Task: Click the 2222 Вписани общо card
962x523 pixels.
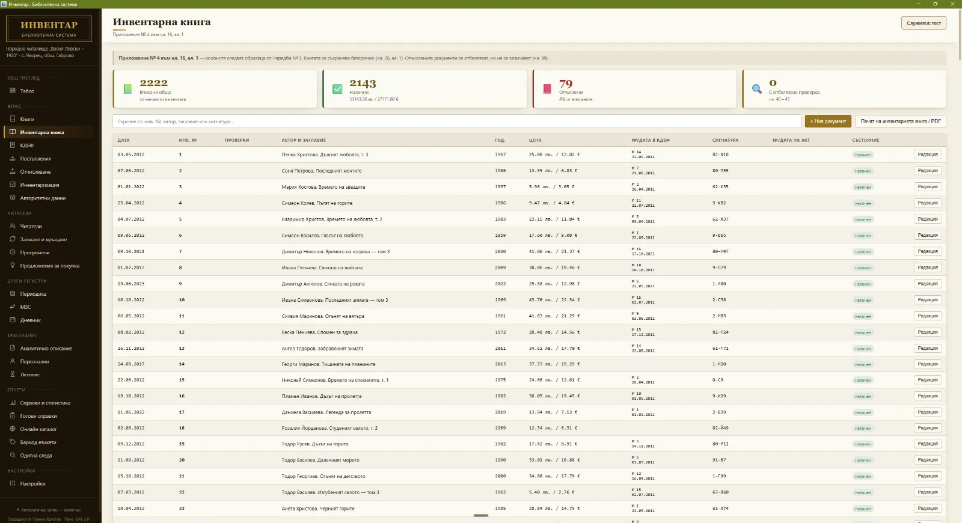Action: coord(215,89)
